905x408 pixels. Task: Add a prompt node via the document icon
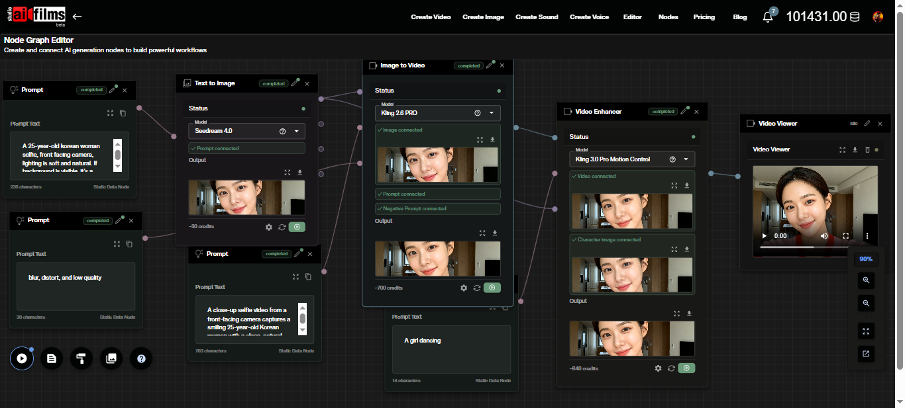52,358
